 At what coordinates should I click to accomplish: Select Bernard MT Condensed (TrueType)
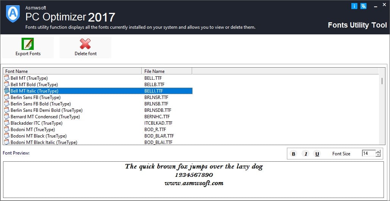[98, 117]
